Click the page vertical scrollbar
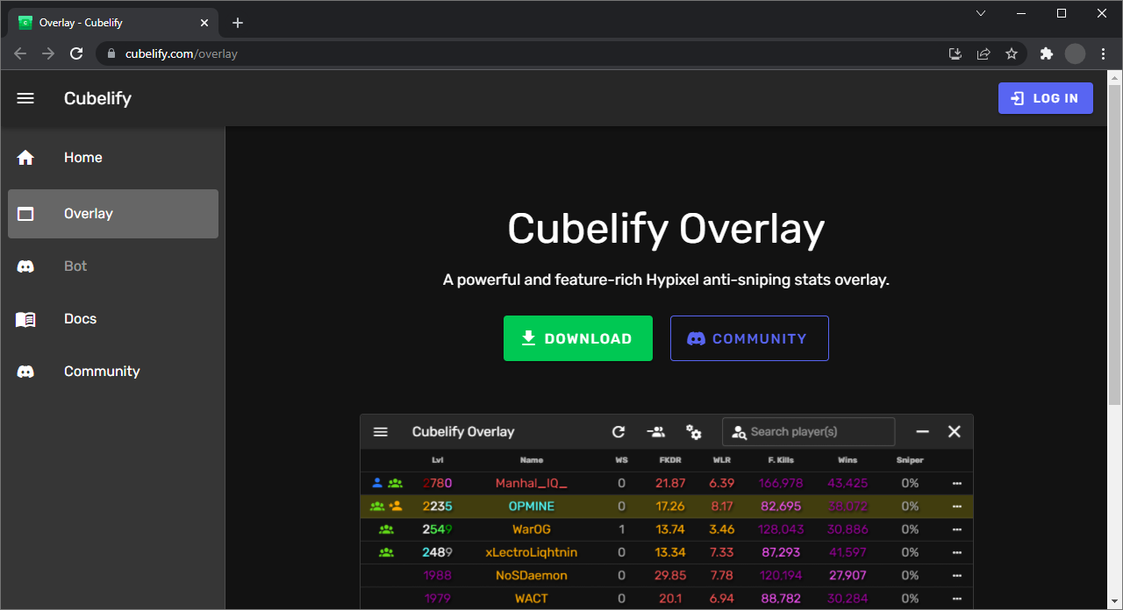The height and width of the screenshot is (610, 1123). tap(1114, 263)
